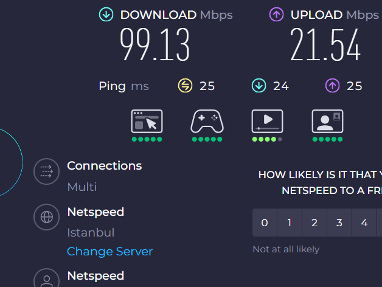
Task: Click the download arrow icon beside DOWNLOAD Mbps
Action: click(106, 15)
